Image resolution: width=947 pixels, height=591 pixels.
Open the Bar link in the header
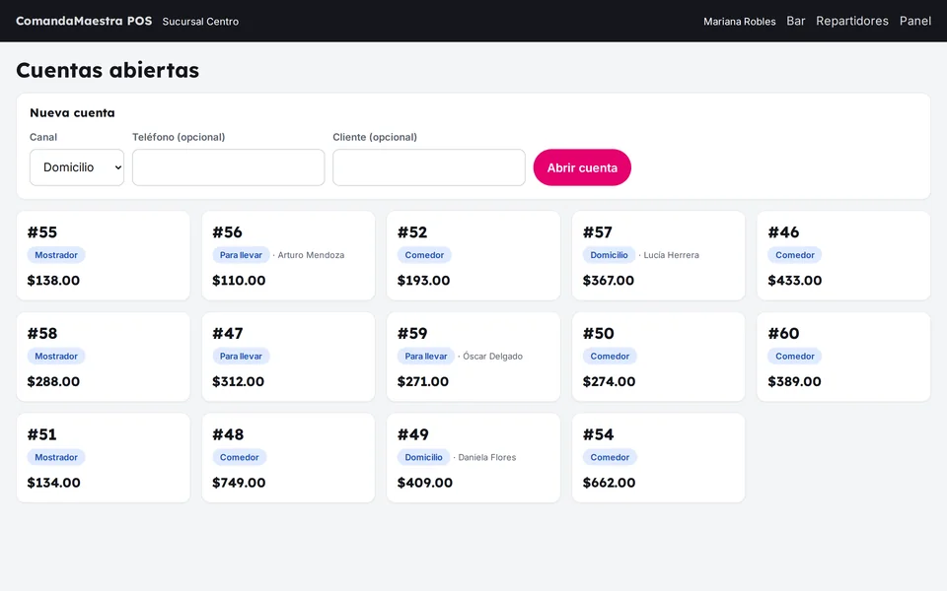(795, 21)
